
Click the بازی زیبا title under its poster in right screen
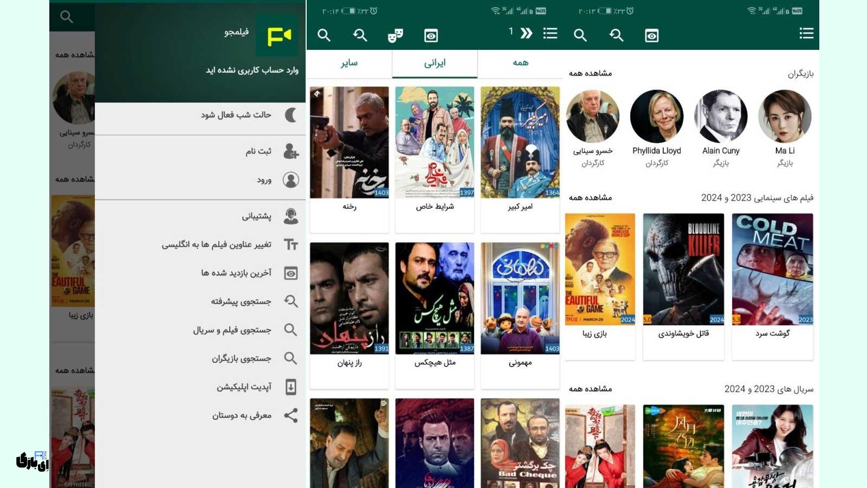[594, 333]
